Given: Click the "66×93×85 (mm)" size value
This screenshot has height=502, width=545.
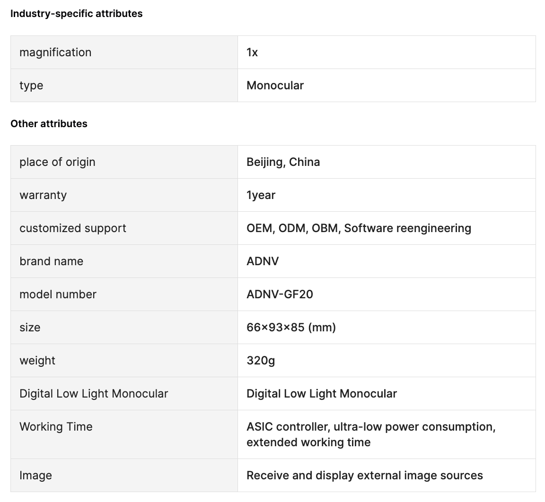Looking at the screenshot, I should click(291, 328).
